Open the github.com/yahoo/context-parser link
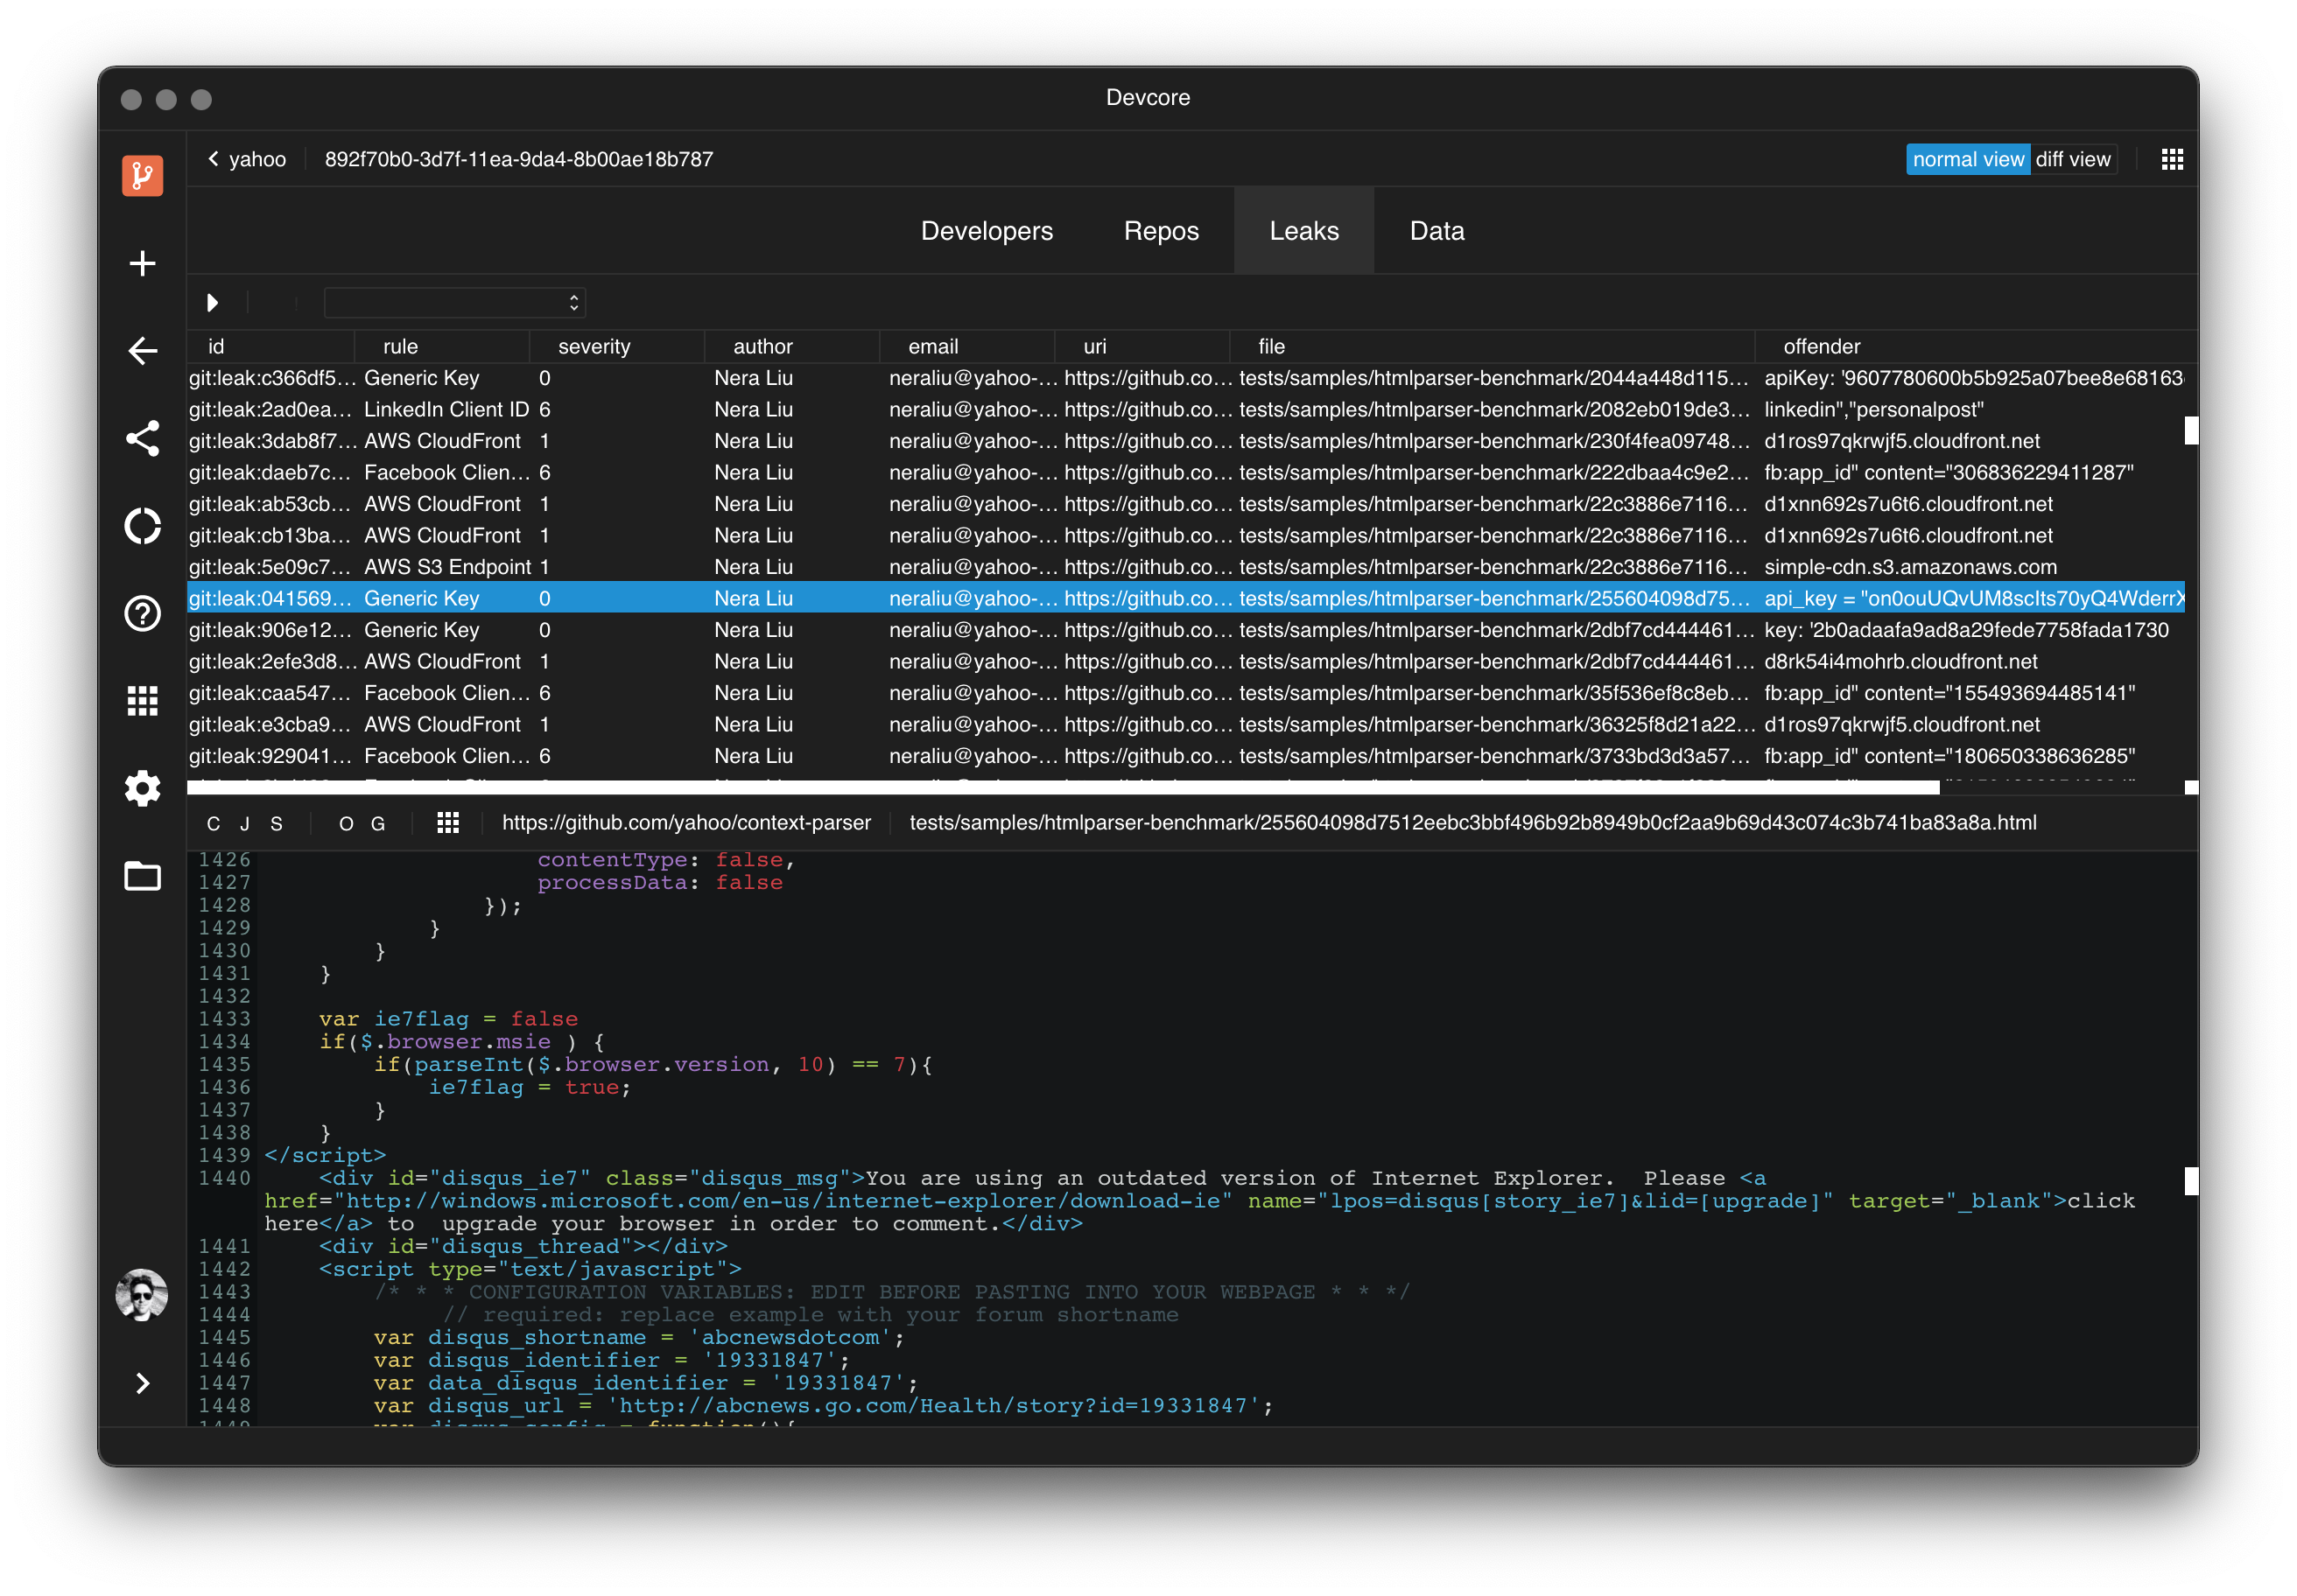The image size is (2297, 1596). [x=686, y=823]
